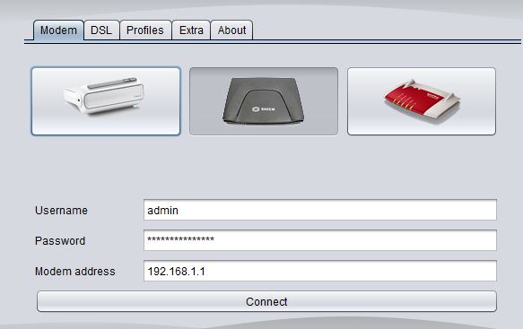Select the white modem image button
The width and height of the screenshot is (523, 329).
[106, 101]
